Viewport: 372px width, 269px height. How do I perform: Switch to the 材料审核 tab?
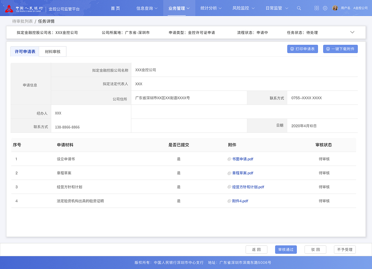pos(52,51)
